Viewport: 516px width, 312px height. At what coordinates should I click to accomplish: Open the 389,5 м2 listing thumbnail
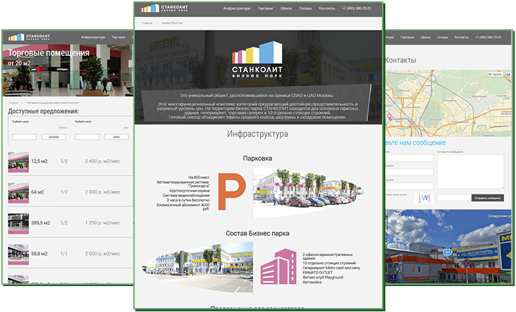point(17,223)
